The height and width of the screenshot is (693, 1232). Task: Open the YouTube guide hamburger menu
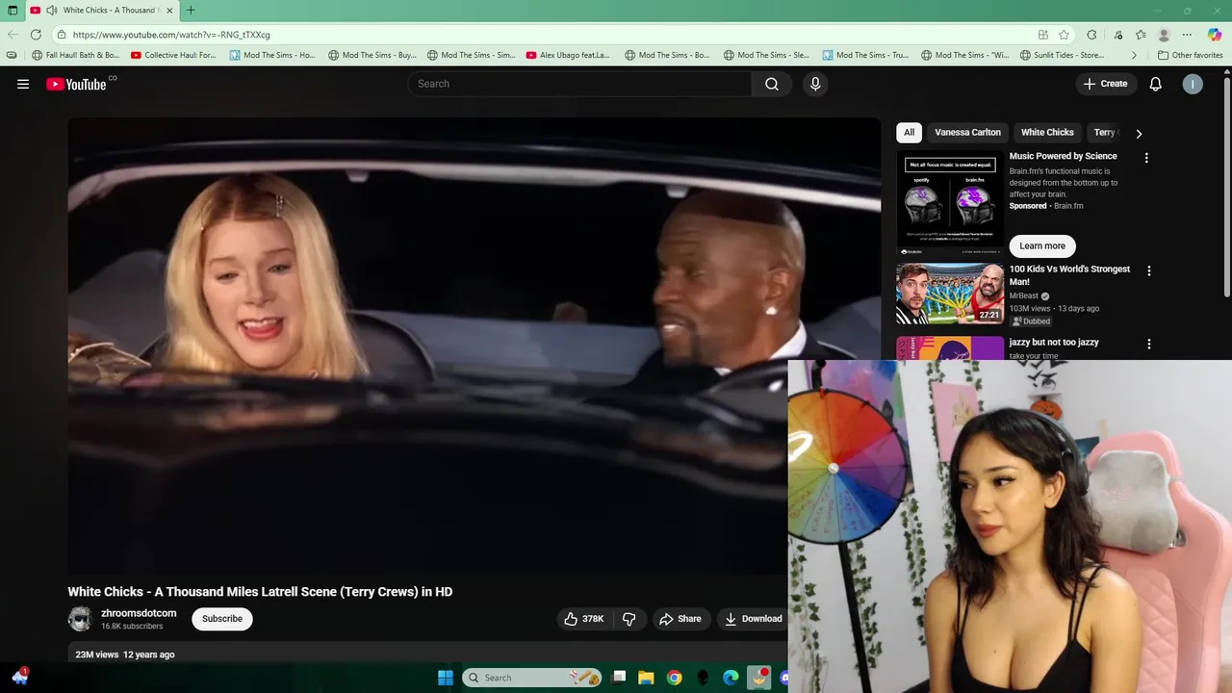click(x=23, y=84)
